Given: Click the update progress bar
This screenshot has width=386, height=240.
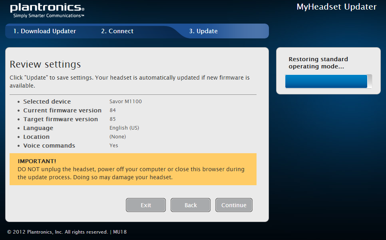Looking at the screenshot, I should (328, 81).
